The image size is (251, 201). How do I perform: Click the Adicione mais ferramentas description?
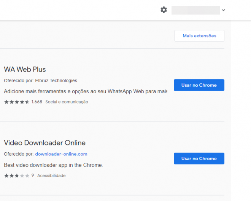click(86, 91)
